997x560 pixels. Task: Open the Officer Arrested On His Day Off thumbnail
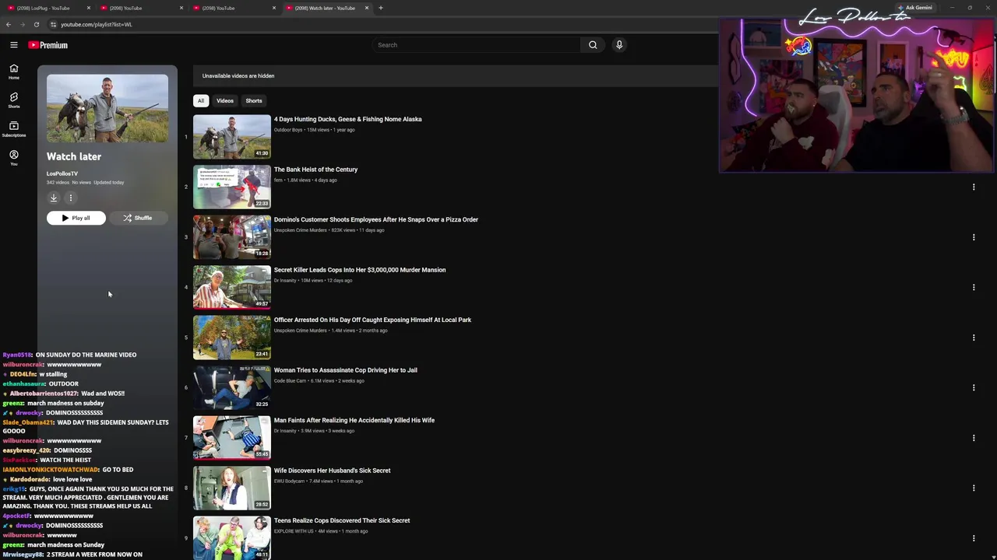(x=232, y=338)
